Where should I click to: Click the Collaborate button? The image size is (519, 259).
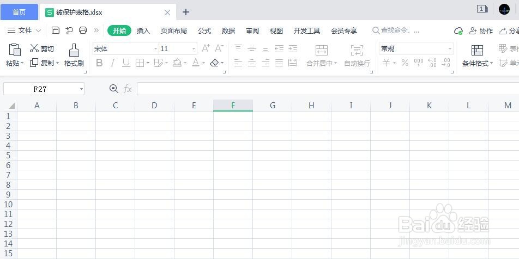[x=481, y=30]
